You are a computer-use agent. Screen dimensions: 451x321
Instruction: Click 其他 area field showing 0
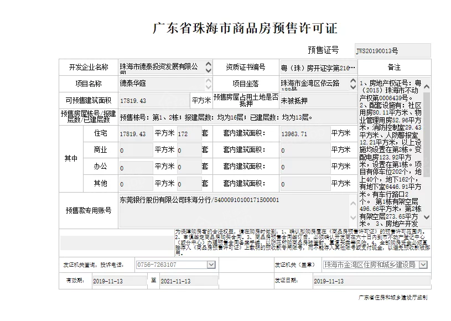click(136, 184)
